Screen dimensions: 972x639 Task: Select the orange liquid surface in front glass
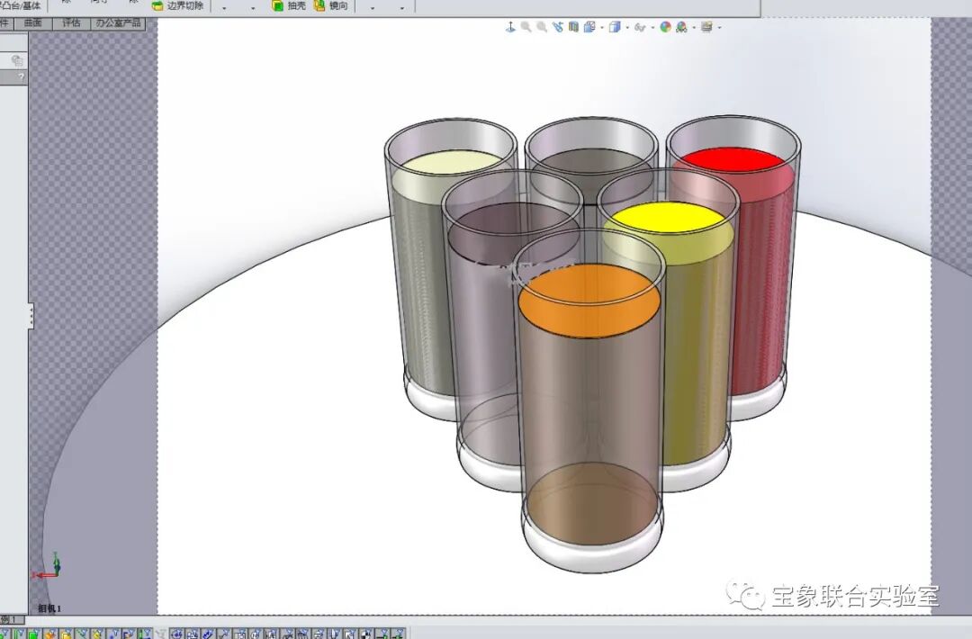[589, 301]
